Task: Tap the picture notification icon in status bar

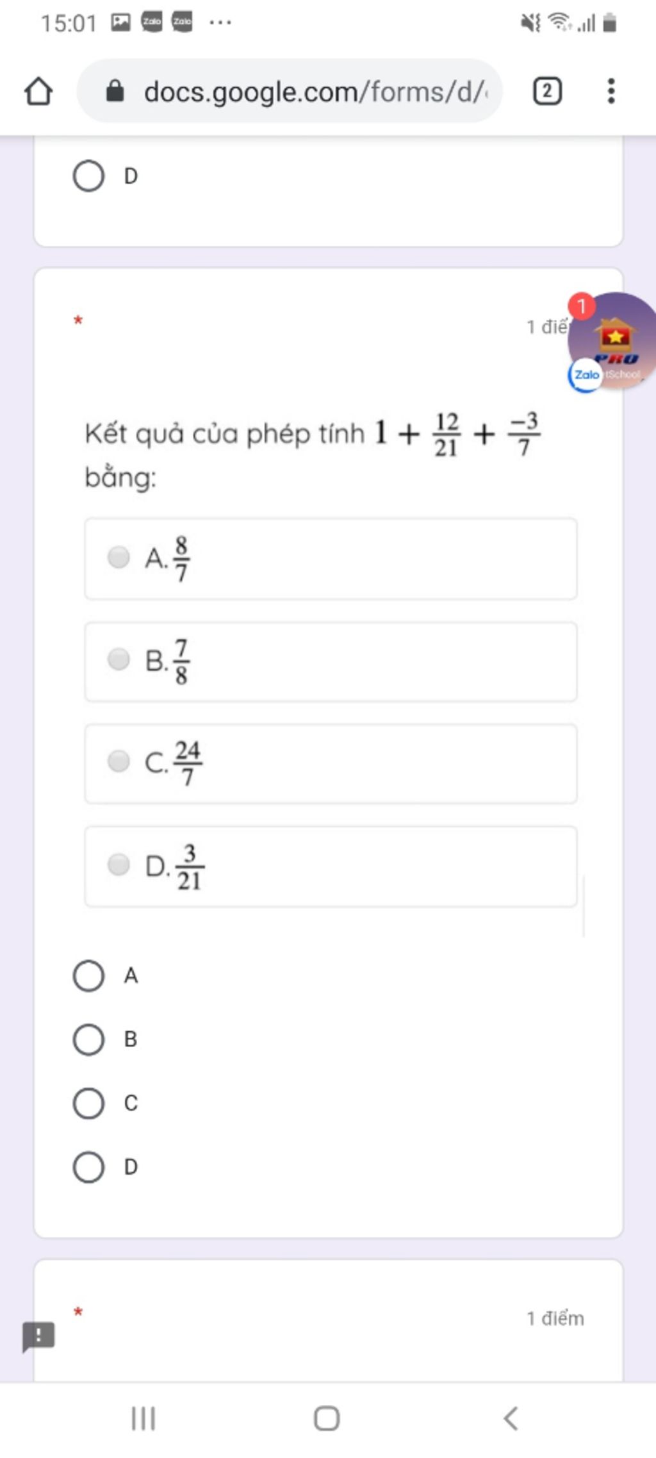Action: pyautogui.click(x=120, y=22)
